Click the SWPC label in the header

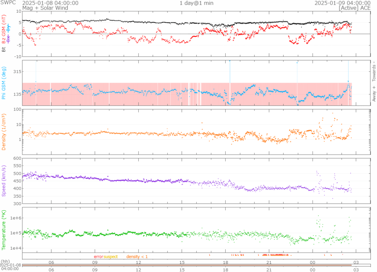[8, 3]
